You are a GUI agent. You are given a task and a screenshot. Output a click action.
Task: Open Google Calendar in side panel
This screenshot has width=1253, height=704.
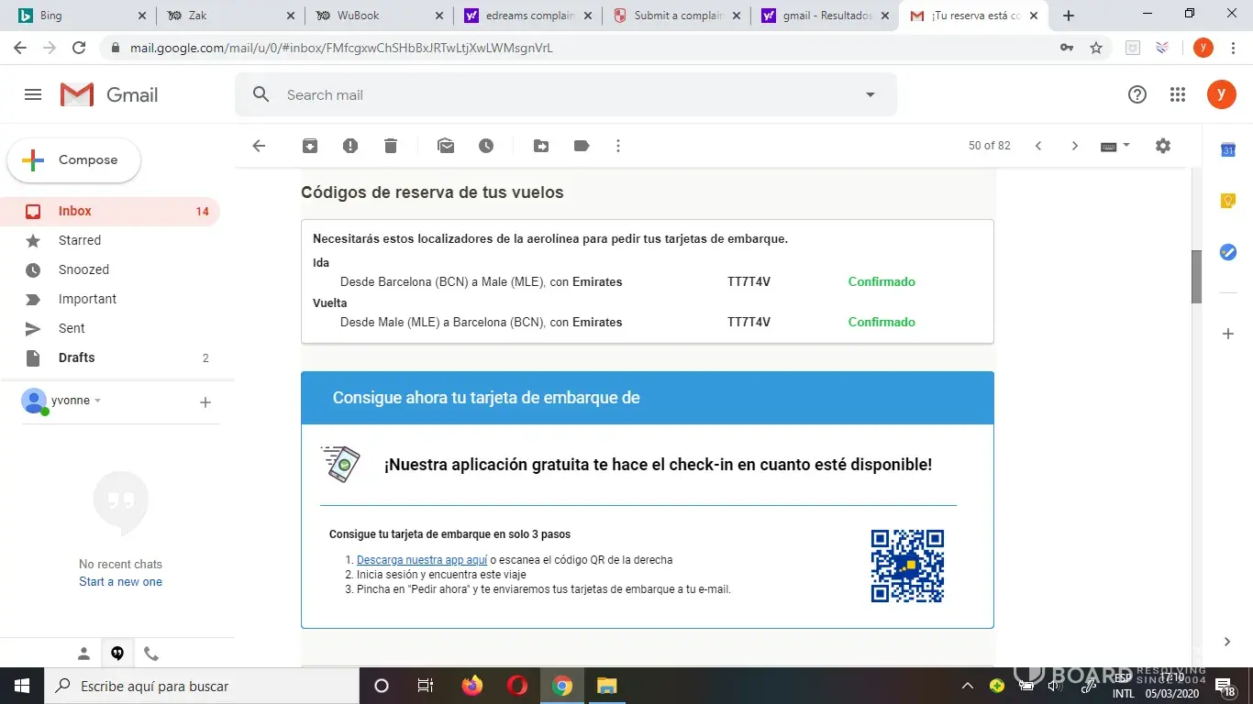coord(1228,150)
